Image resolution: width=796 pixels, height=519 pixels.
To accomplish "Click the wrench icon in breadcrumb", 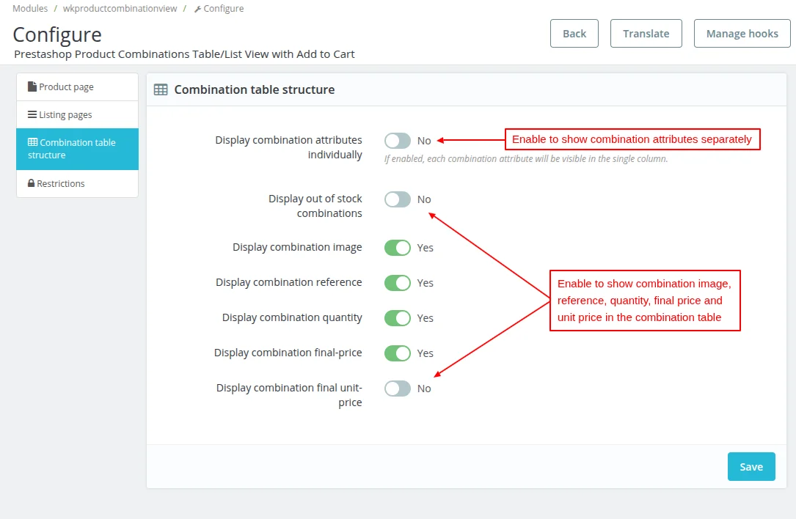I will (x=197, y=9).
